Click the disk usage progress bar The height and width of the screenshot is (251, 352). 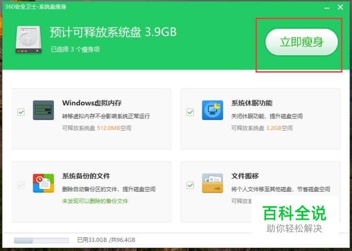42,240
